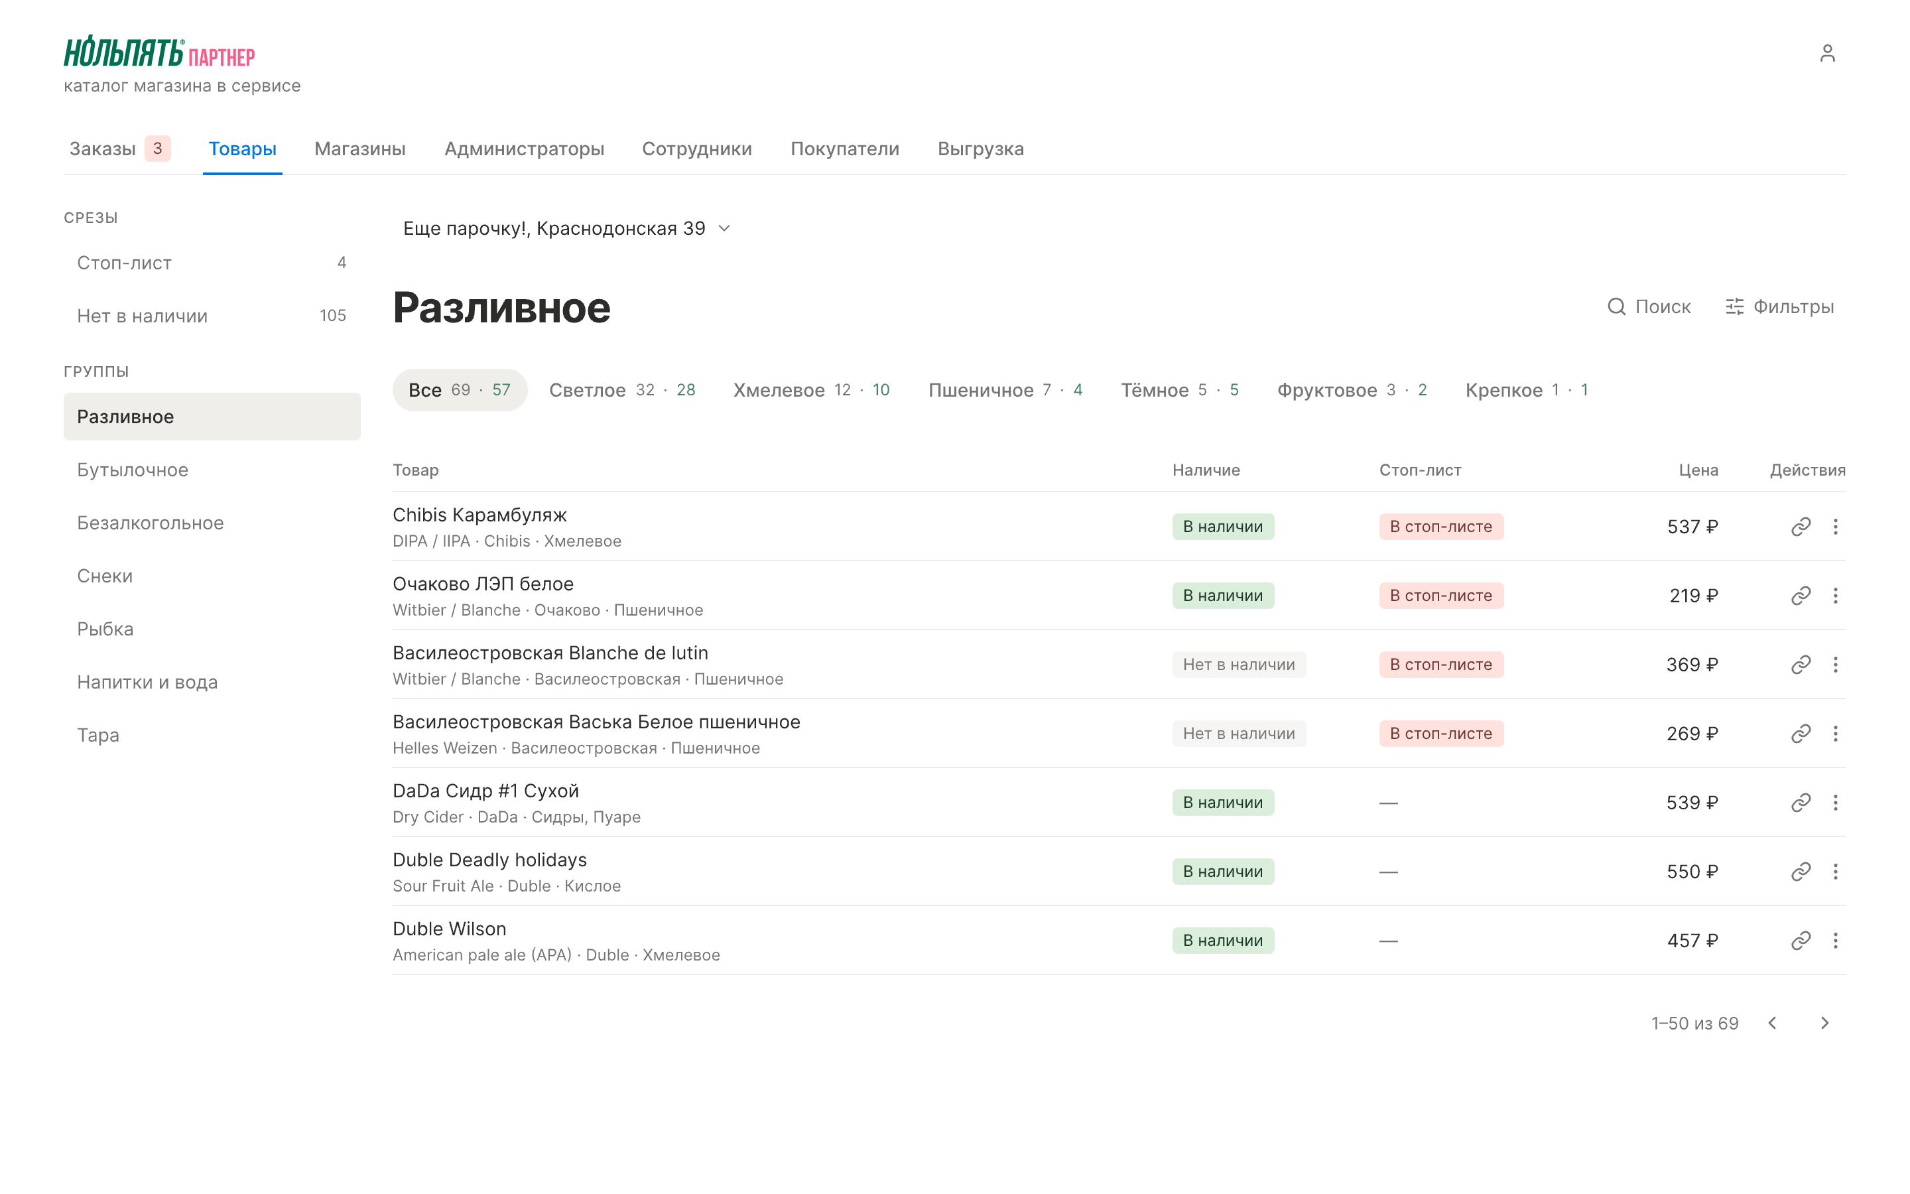This screenshot has width=1910, height=1194.
Task: Open product Duble Wilson
Action: [449, 929]
